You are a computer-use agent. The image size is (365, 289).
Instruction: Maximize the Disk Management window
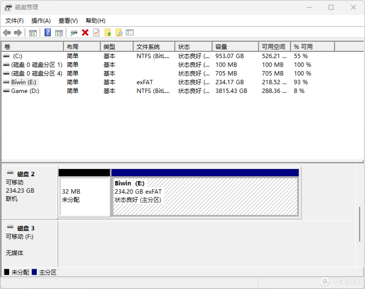pyautogui.click(x=331, y=7)
